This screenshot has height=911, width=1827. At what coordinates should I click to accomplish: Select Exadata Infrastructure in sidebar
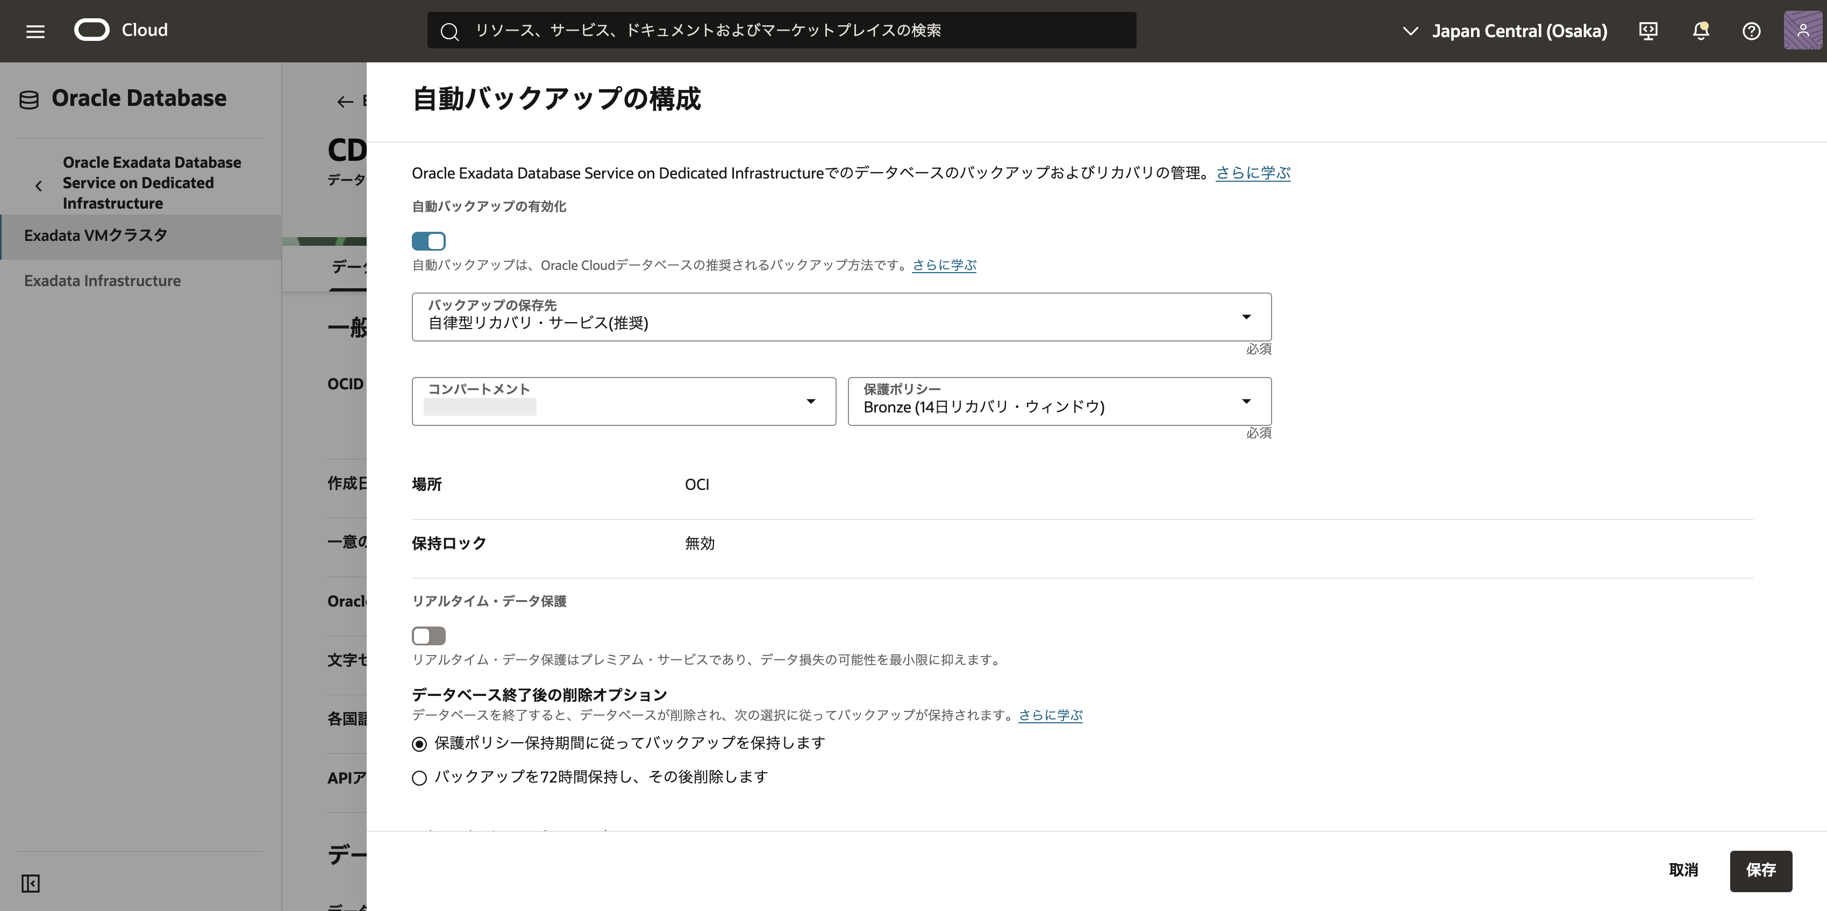pos(102,281)
